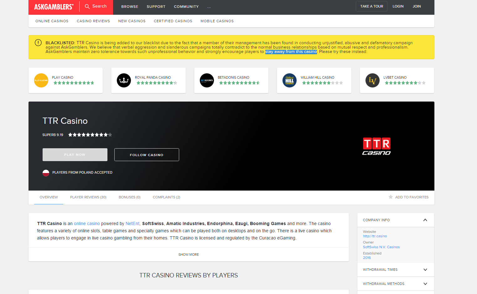Viewport: 477px width, 294px height.
Task: Click the Search magnifier icon
Action: 87,6
